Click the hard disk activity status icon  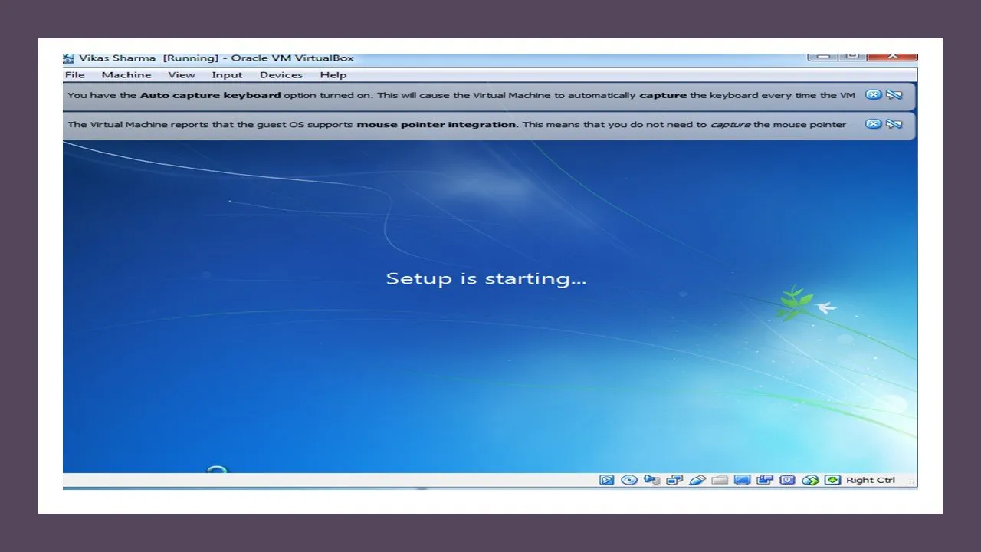click(606, 480)
